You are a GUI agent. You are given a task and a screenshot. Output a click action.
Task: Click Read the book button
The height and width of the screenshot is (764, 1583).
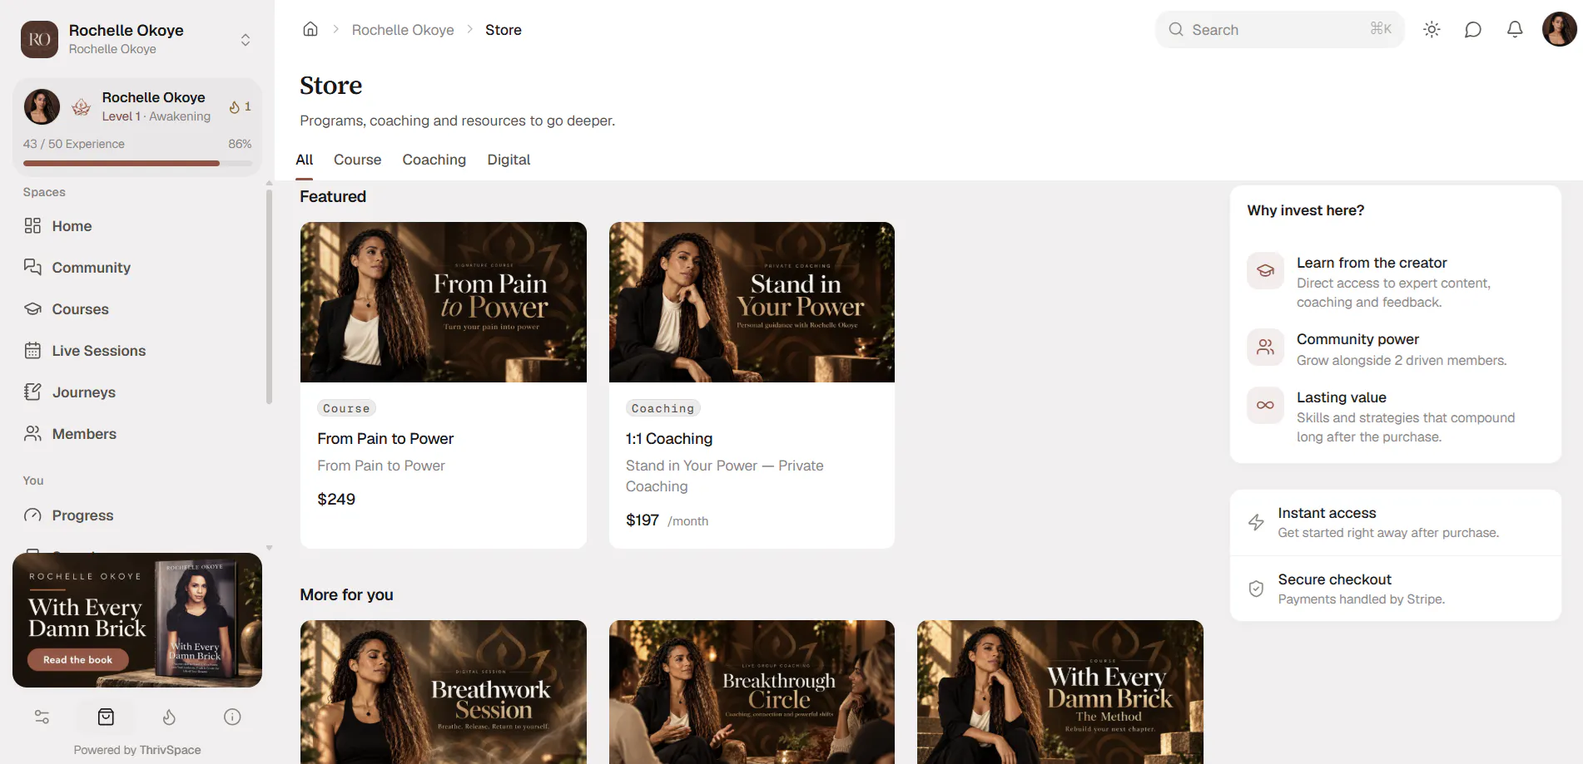point(78,660)
